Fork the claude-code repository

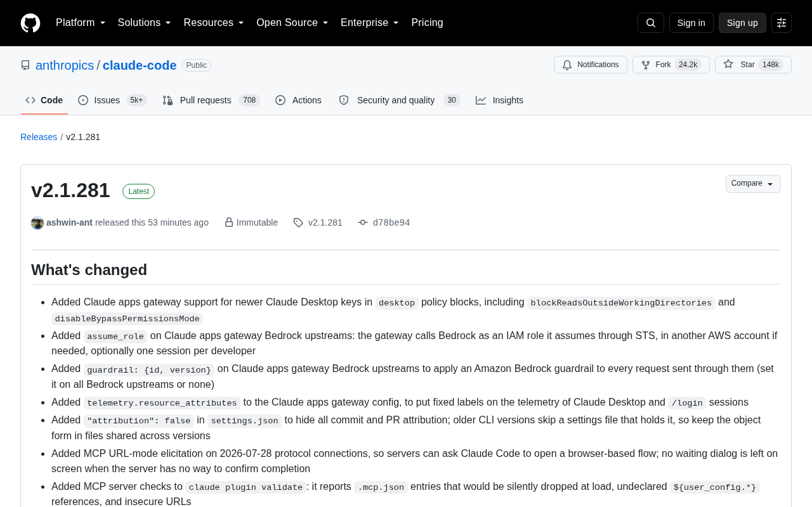671,65
